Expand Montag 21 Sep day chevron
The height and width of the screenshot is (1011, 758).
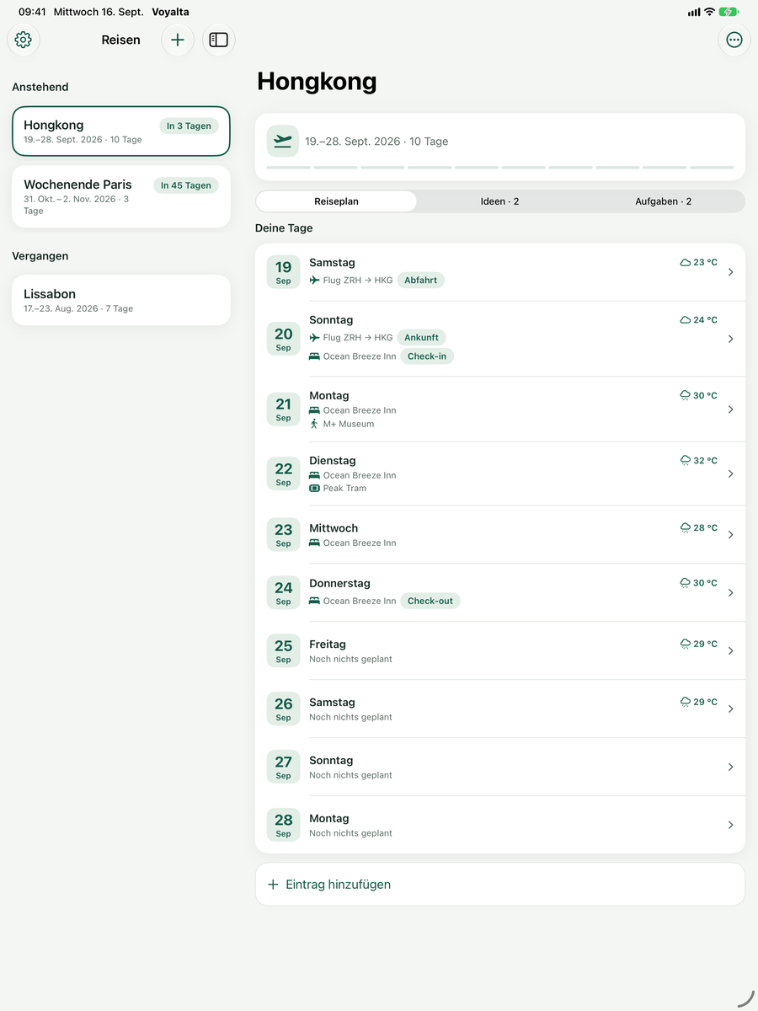coord(730,409)
